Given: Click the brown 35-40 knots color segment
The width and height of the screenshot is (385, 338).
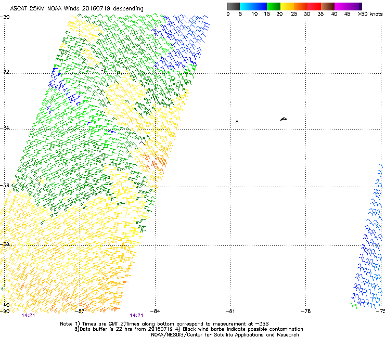Looking at the screenshot, I should pos(328,6).
